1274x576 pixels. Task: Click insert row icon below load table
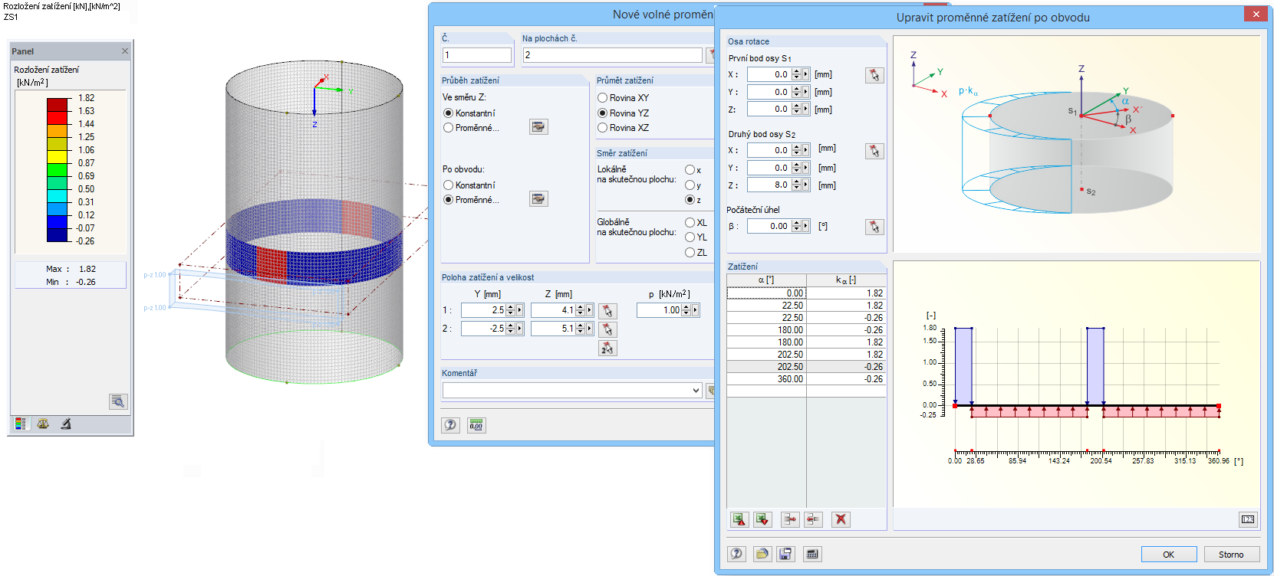click(790, 519)
